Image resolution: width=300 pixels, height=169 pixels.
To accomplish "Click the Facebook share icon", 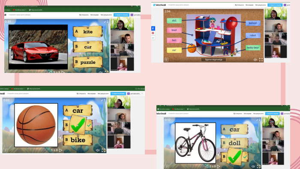I will pos(153,28).
